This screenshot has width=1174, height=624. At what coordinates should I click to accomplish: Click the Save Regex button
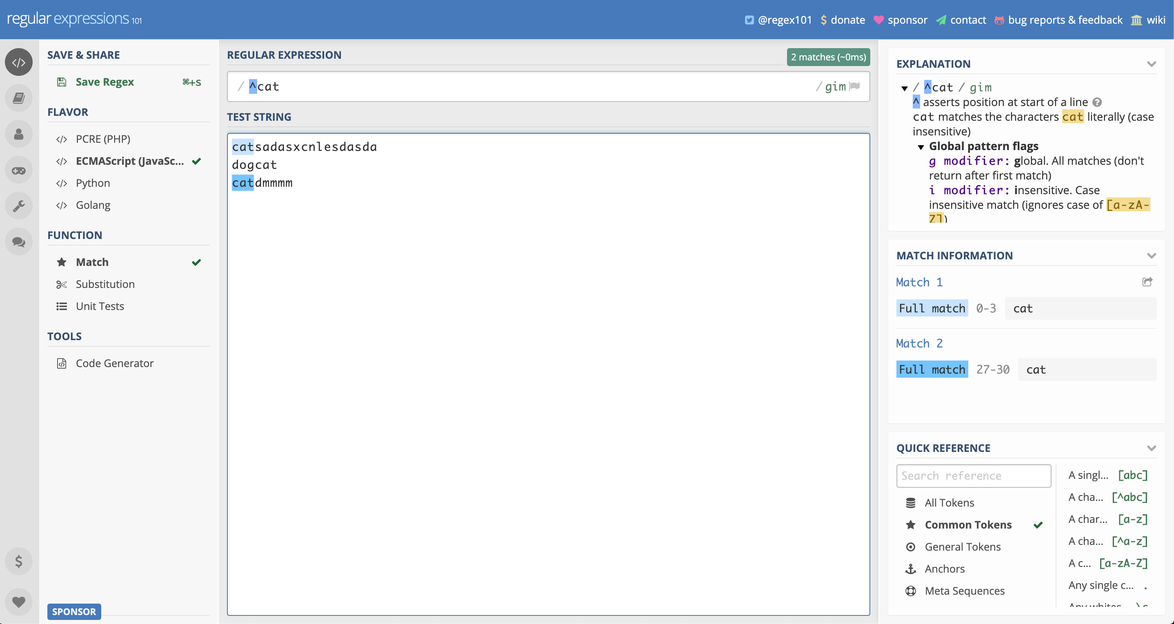(x=105, y=82)
